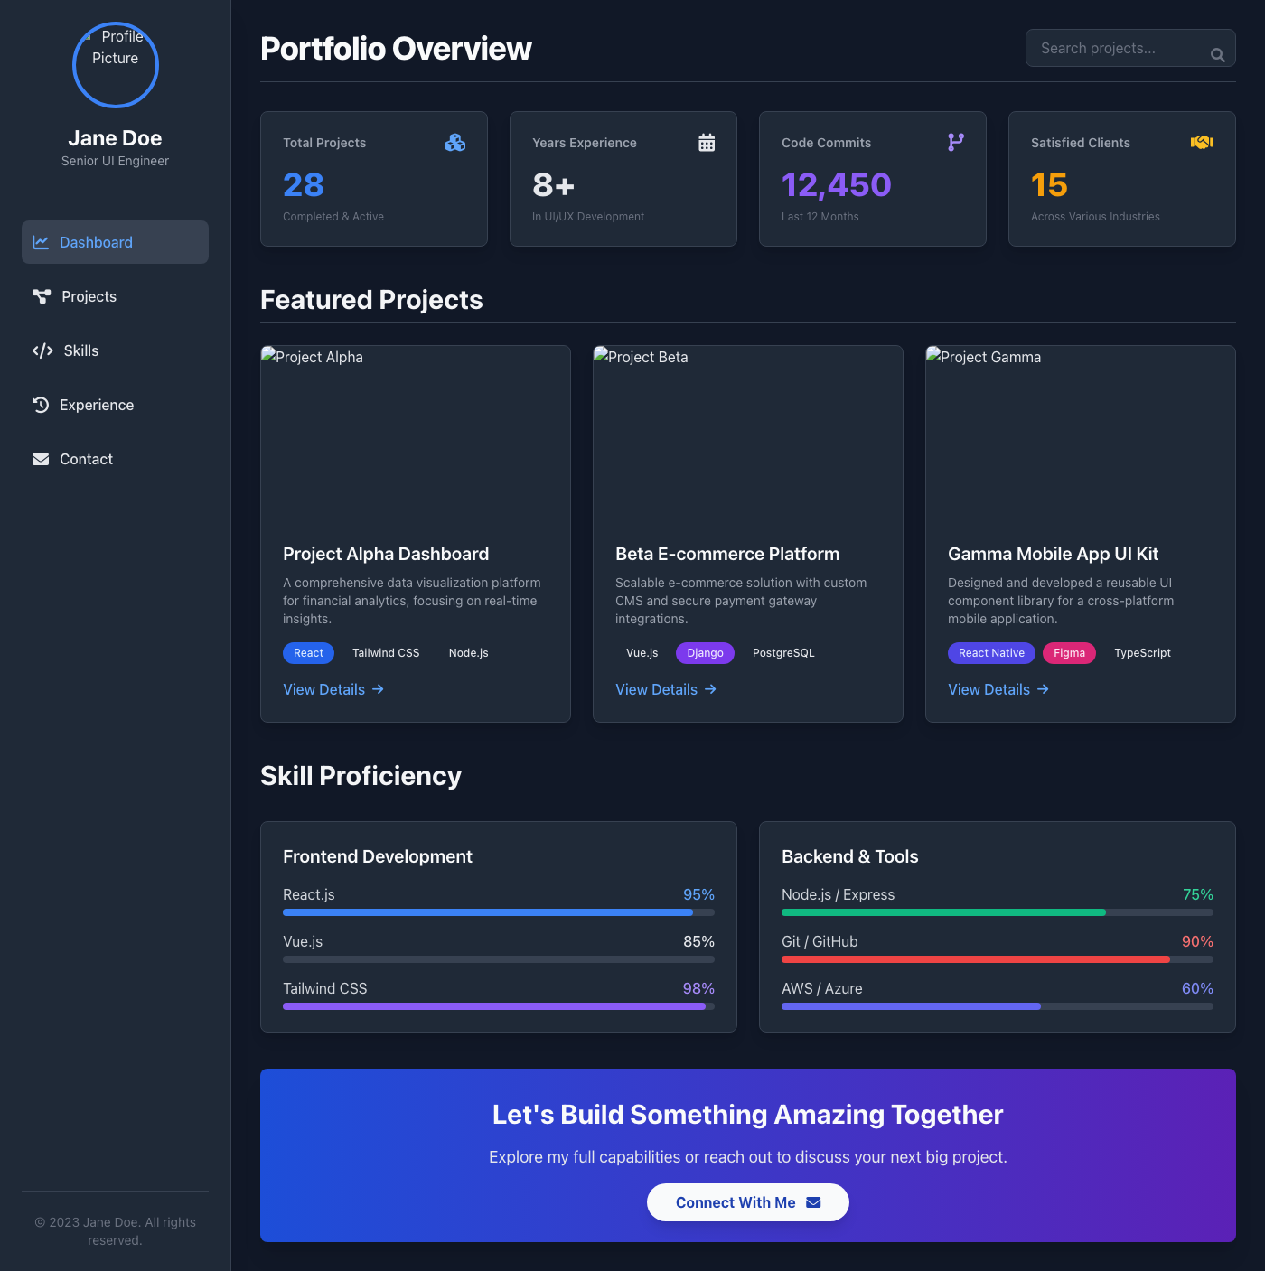Viewport: 1265px width, 1271px height.
Task: Open Beta E-commerce Platform details
Action: click(665, 689)
